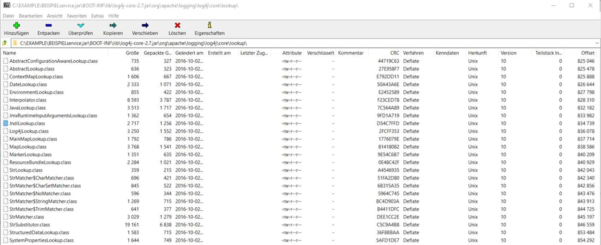Click inside the address path field
Viewport: 601px width, 245px height.
(293, 43)
